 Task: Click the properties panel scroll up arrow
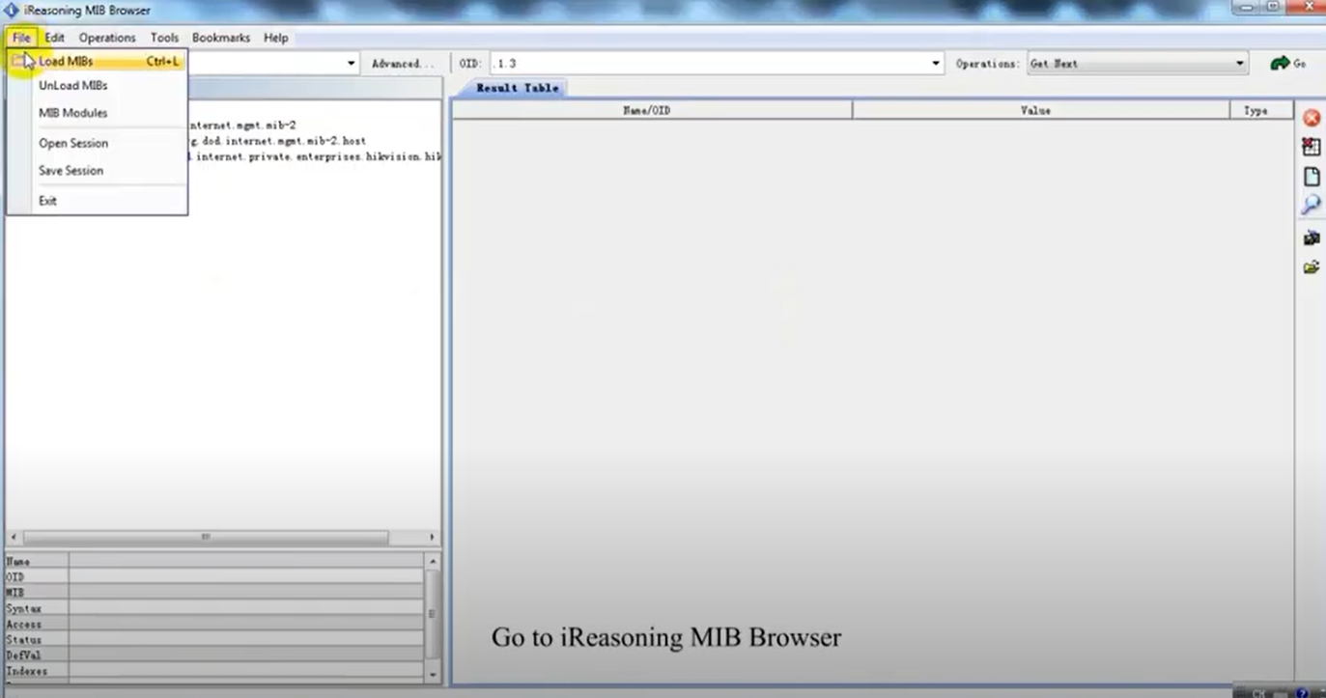[433, 561]
